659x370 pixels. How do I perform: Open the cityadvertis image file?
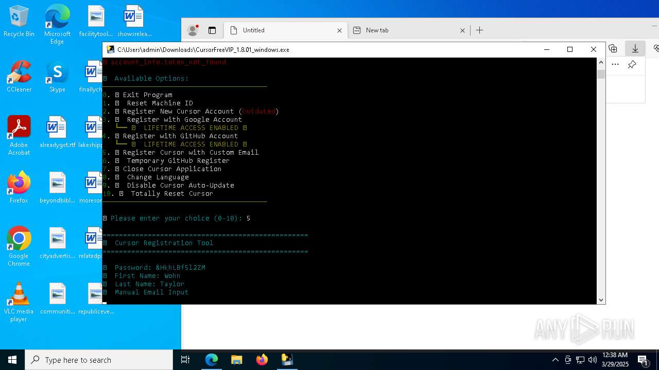(x=57, y=244)
